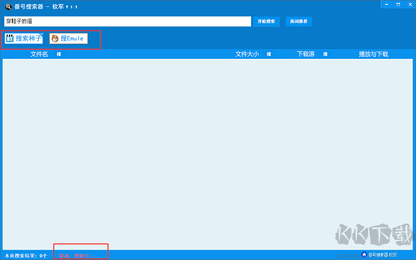The height and width of the screenshot is (260, 416).
Task: Click the search keyword input field
Action: 128,21
